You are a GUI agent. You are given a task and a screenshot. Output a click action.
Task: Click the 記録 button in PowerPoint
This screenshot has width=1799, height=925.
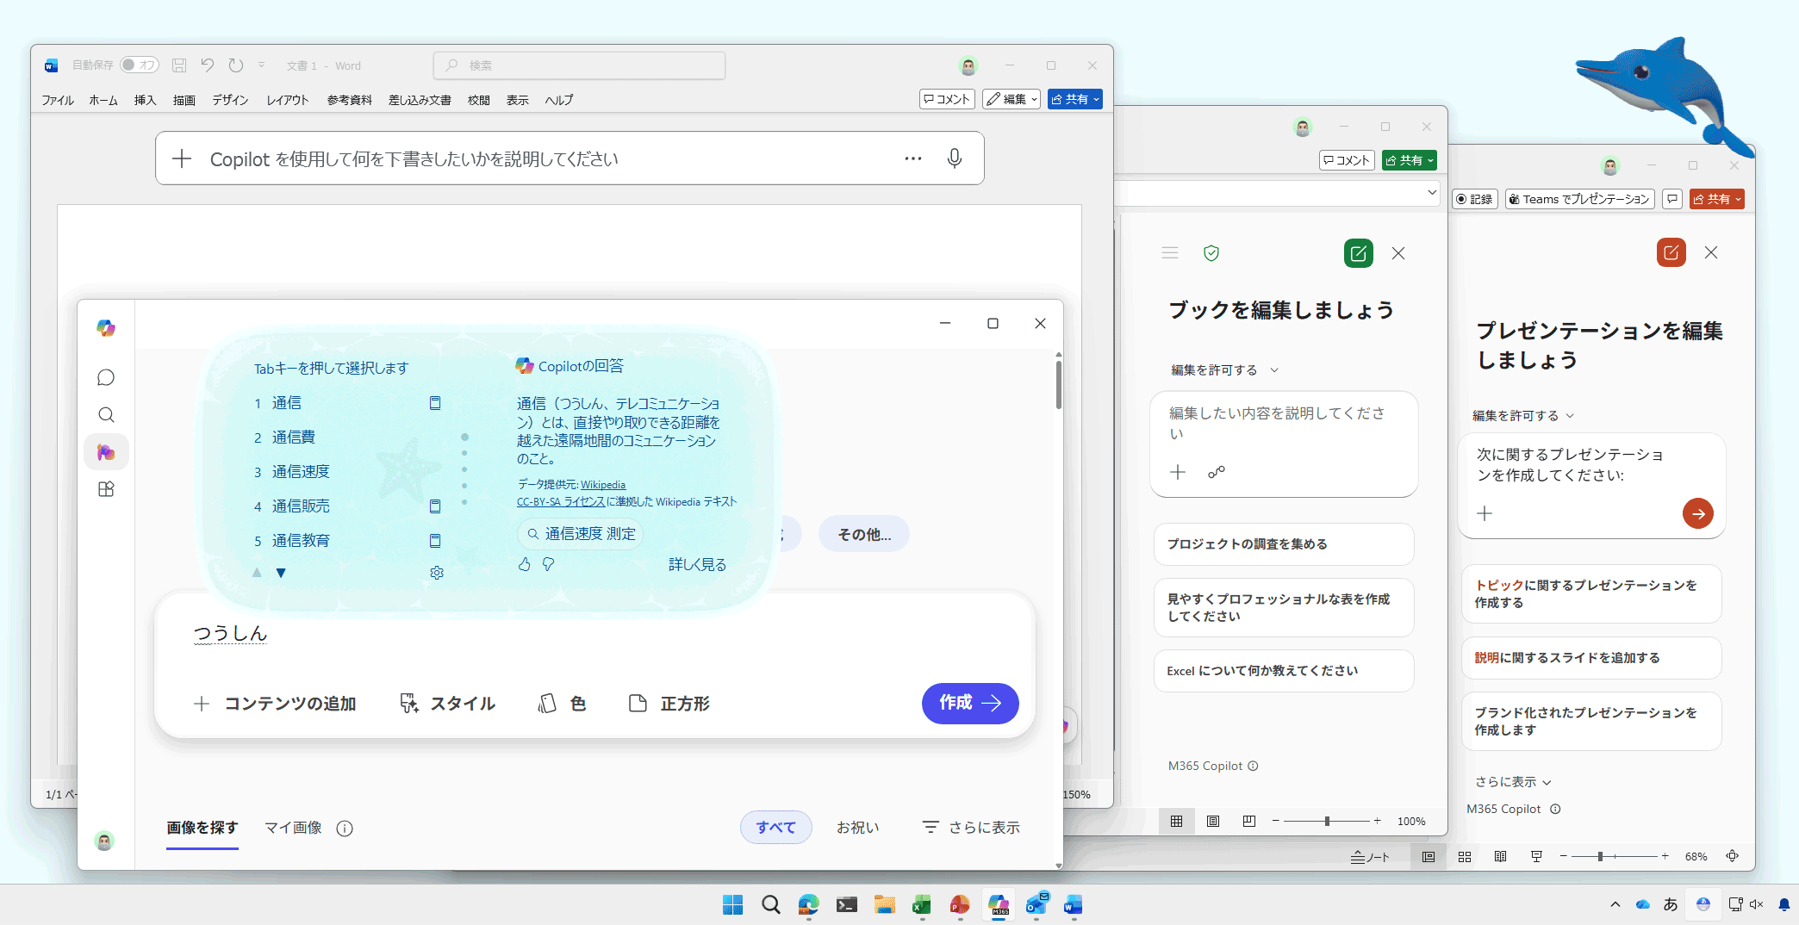point(1475,199)
